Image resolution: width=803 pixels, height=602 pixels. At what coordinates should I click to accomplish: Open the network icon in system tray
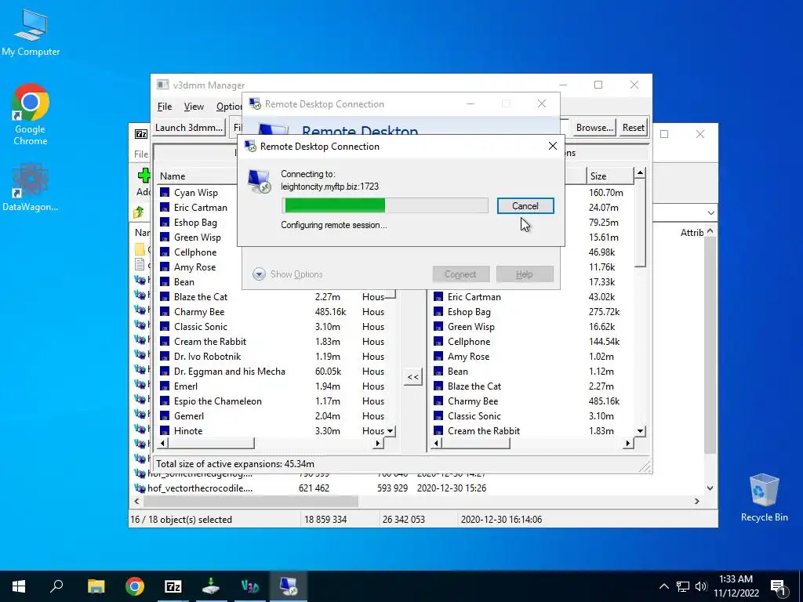coord(683,586)
